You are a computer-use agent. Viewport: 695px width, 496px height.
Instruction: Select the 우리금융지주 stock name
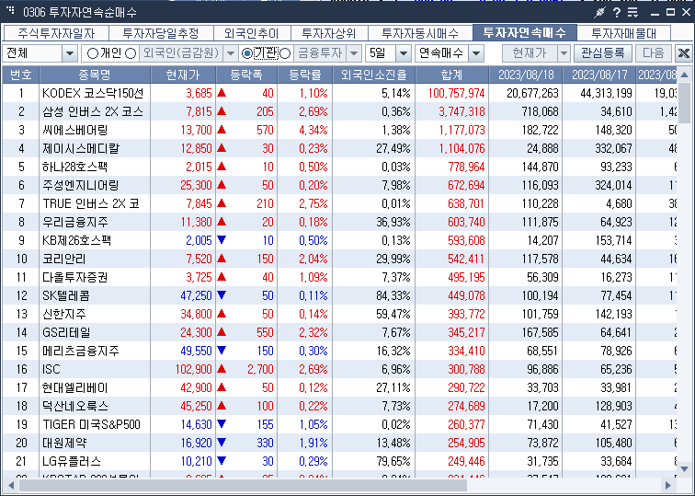point(74,222)
